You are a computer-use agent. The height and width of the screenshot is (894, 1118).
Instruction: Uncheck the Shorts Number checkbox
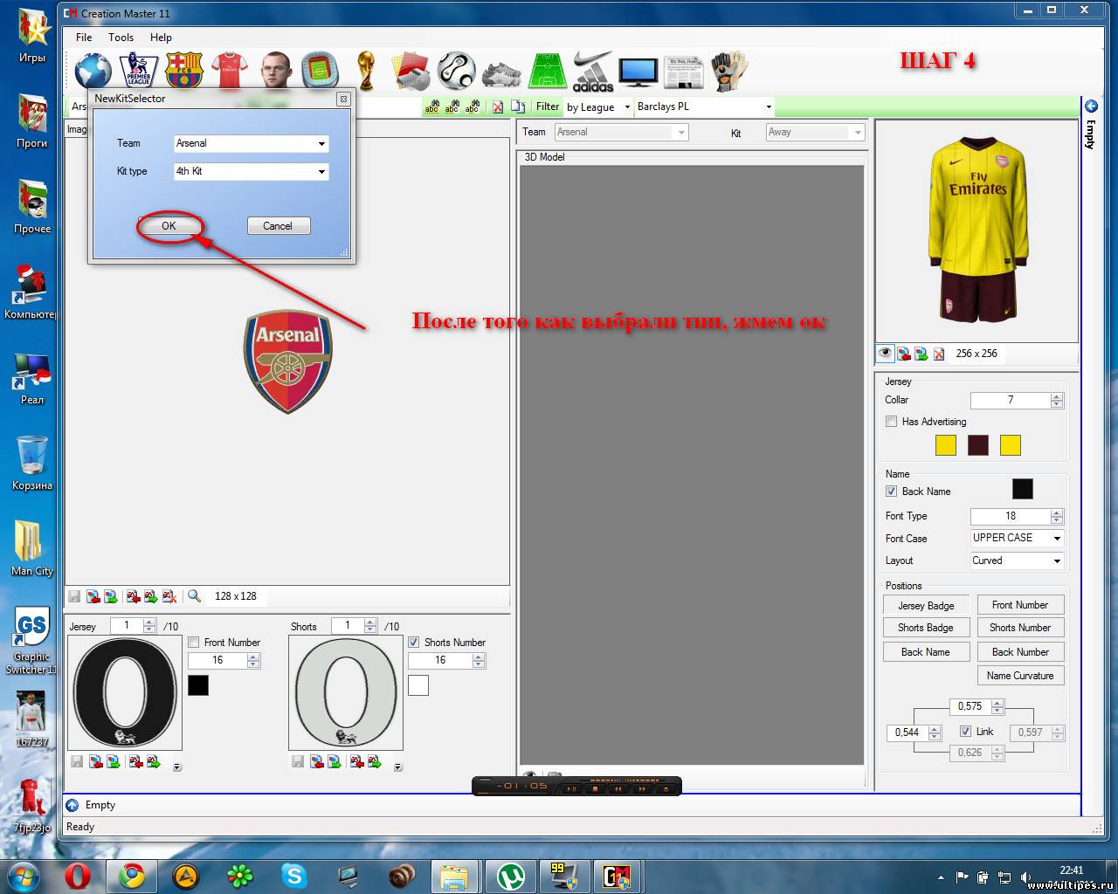click(414, 643)
